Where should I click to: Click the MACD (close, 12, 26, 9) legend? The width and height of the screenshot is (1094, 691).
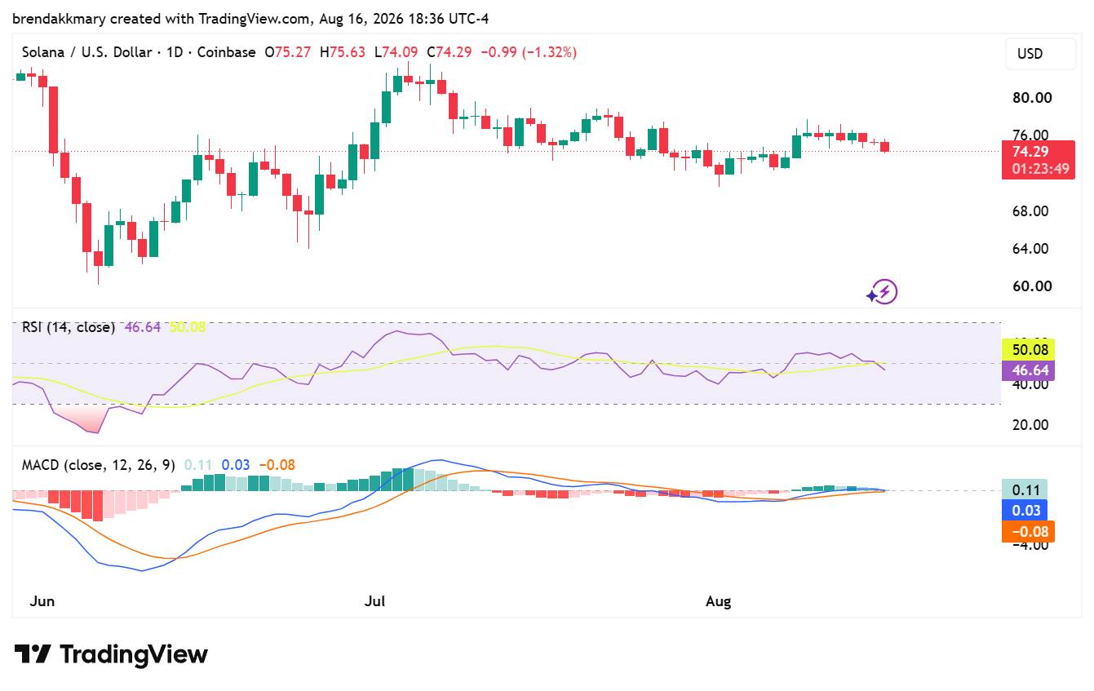coord(99,465)
